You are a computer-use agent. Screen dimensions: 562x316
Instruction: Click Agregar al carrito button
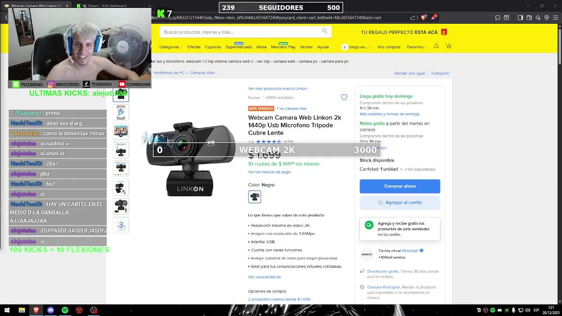(400, 202)
